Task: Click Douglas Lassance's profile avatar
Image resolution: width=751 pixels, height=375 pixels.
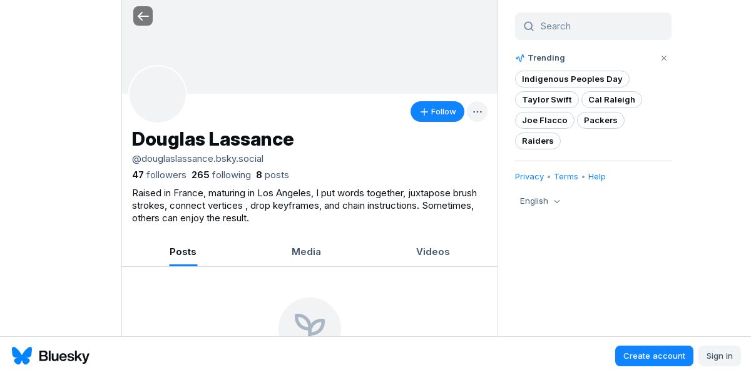Action: 158,94
